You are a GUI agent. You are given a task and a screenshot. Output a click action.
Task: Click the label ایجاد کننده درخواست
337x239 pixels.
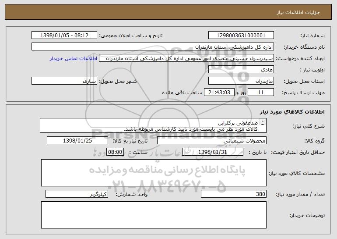pyautogui.click(x=300, y=59)
